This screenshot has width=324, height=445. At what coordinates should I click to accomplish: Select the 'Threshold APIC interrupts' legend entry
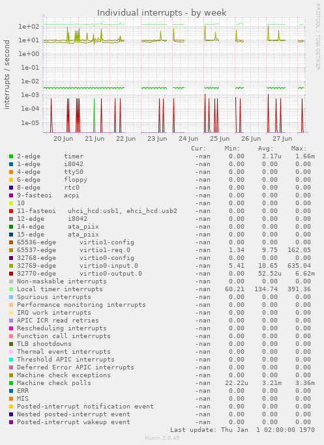point(66,360)
